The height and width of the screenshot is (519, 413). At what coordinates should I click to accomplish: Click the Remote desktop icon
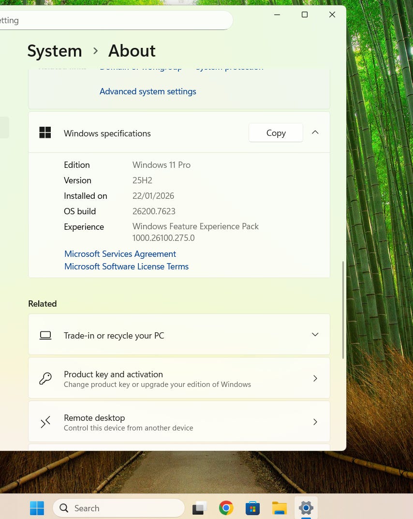click(45, 422)
